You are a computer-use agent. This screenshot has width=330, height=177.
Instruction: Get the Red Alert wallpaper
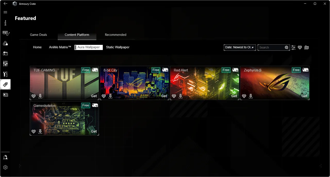tap(234, 96)
